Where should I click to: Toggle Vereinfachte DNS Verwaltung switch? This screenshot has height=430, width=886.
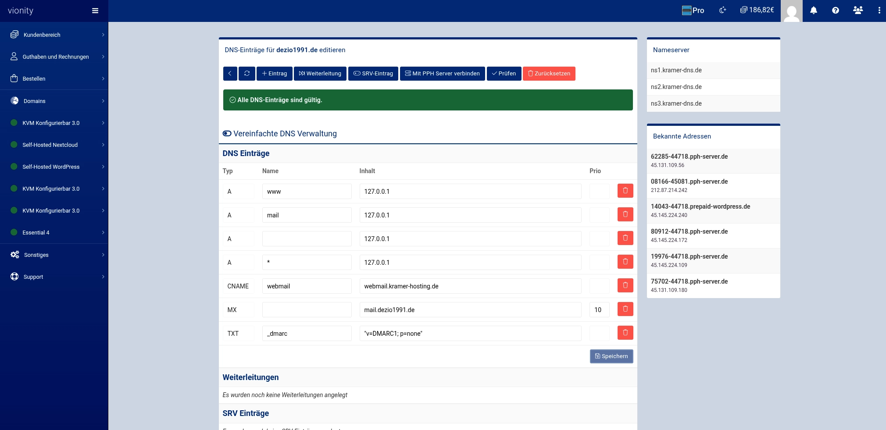click(227, 134)
